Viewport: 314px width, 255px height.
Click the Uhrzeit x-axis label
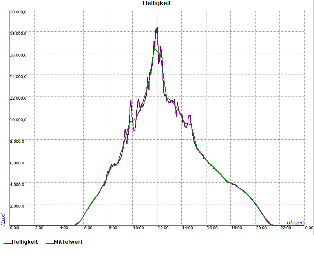pyautogui.click(x=295, y=222)
